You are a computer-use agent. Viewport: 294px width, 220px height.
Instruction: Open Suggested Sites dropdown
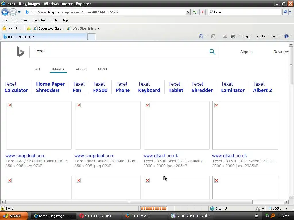49,28
